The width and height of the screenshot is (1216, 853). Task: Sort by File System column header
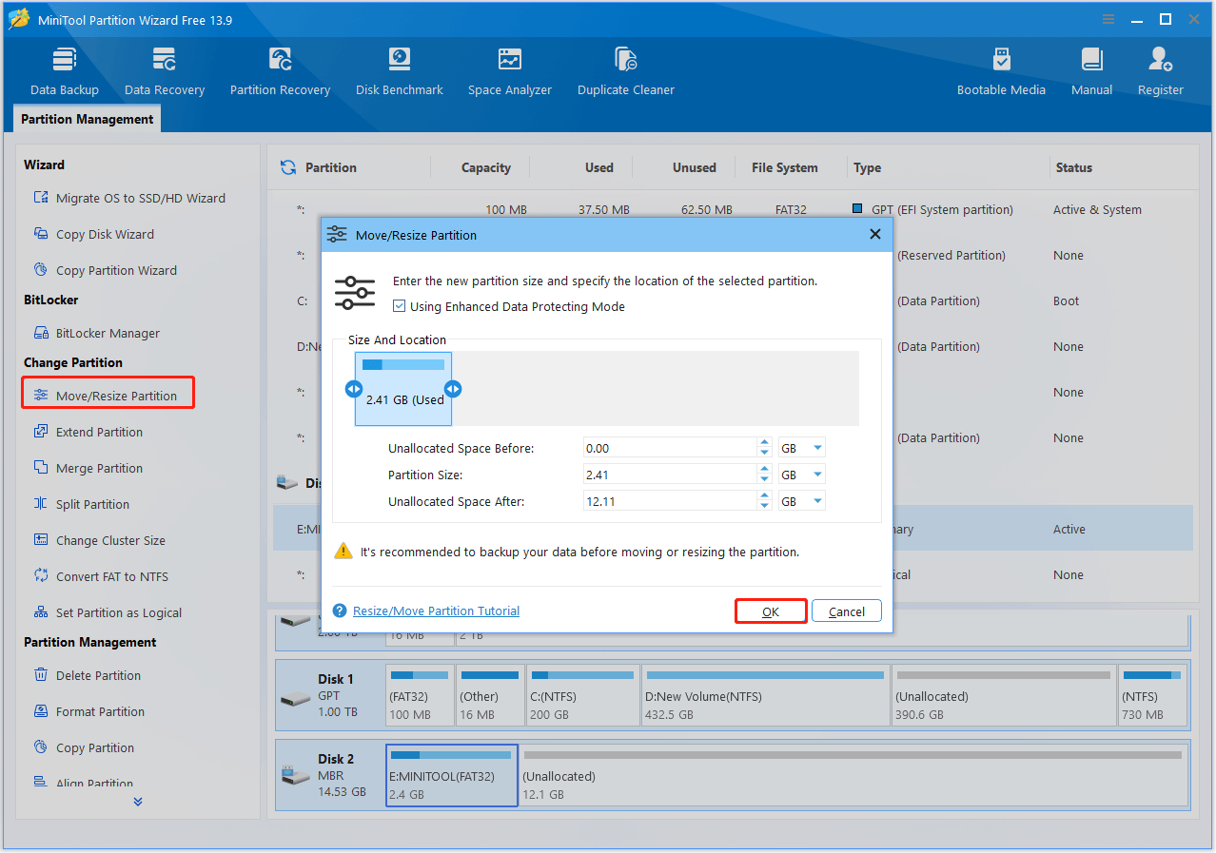(x=785, y=167)
